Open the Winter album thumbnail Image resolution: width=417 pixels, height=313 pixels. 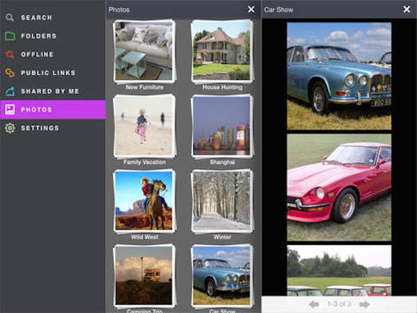point(222,201)
